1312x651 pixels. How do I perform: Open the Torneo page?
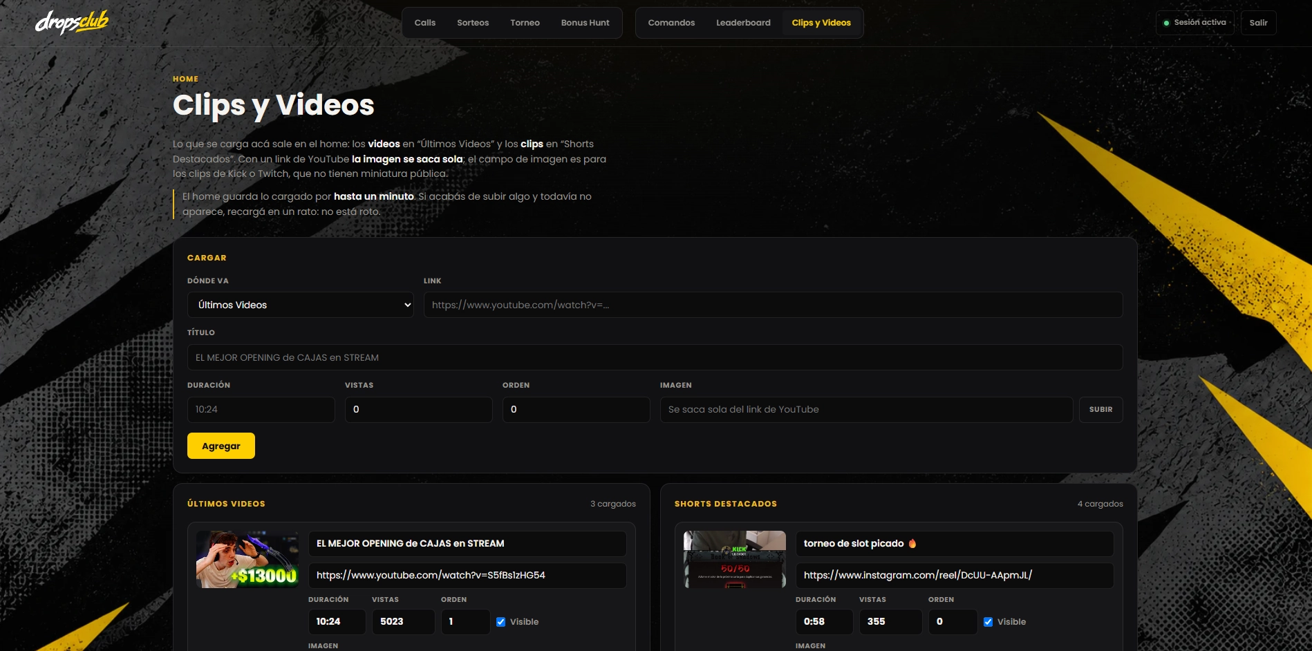(525, 23)
